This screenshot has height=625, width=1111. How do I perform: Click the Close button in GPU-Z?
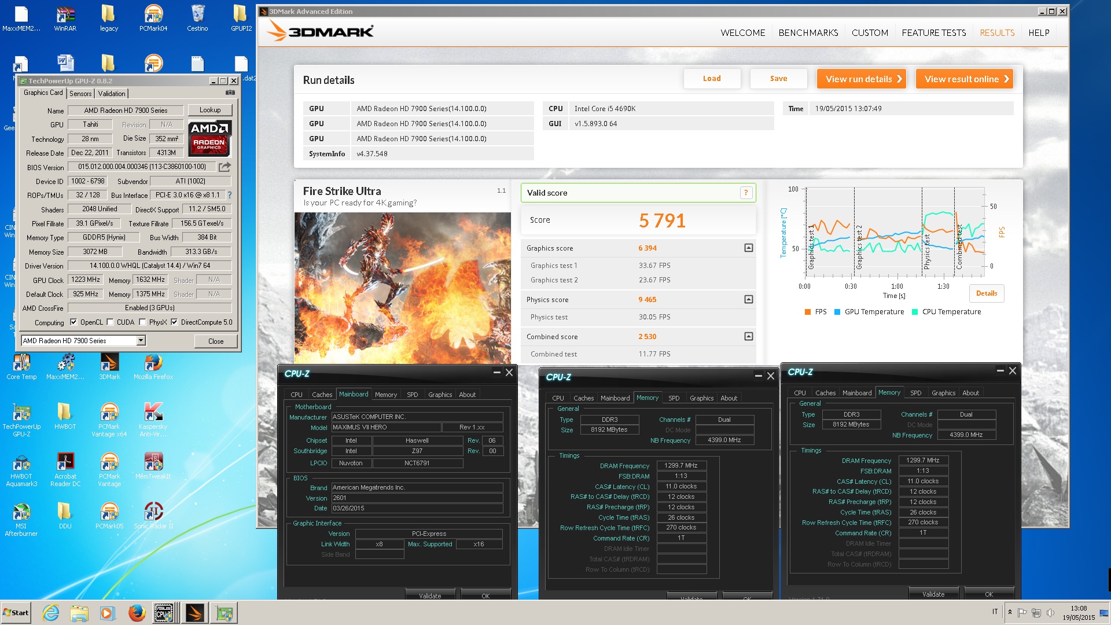pyautogui.click(x=216, y=341)
